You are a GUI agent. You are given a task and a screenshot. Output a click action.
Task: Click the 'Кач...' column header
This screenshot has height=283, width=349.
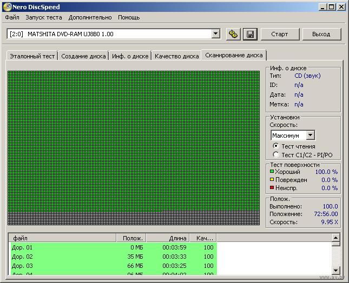click(x=203, y=238)
